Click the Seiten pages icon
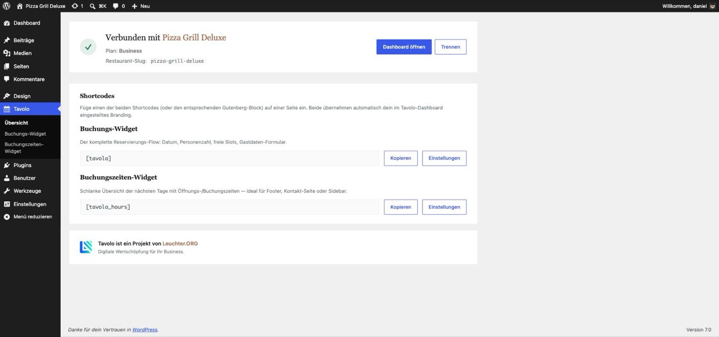Screen dimensions: 719x337 [x=7, y=66]
